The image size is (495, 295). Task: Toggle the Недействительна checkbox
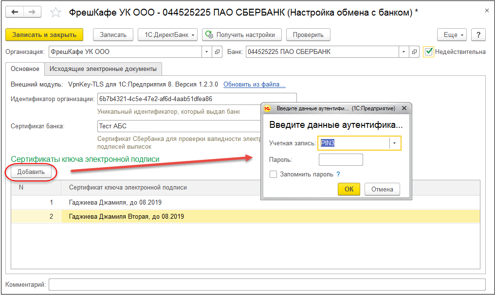click(x=428, y=52)
